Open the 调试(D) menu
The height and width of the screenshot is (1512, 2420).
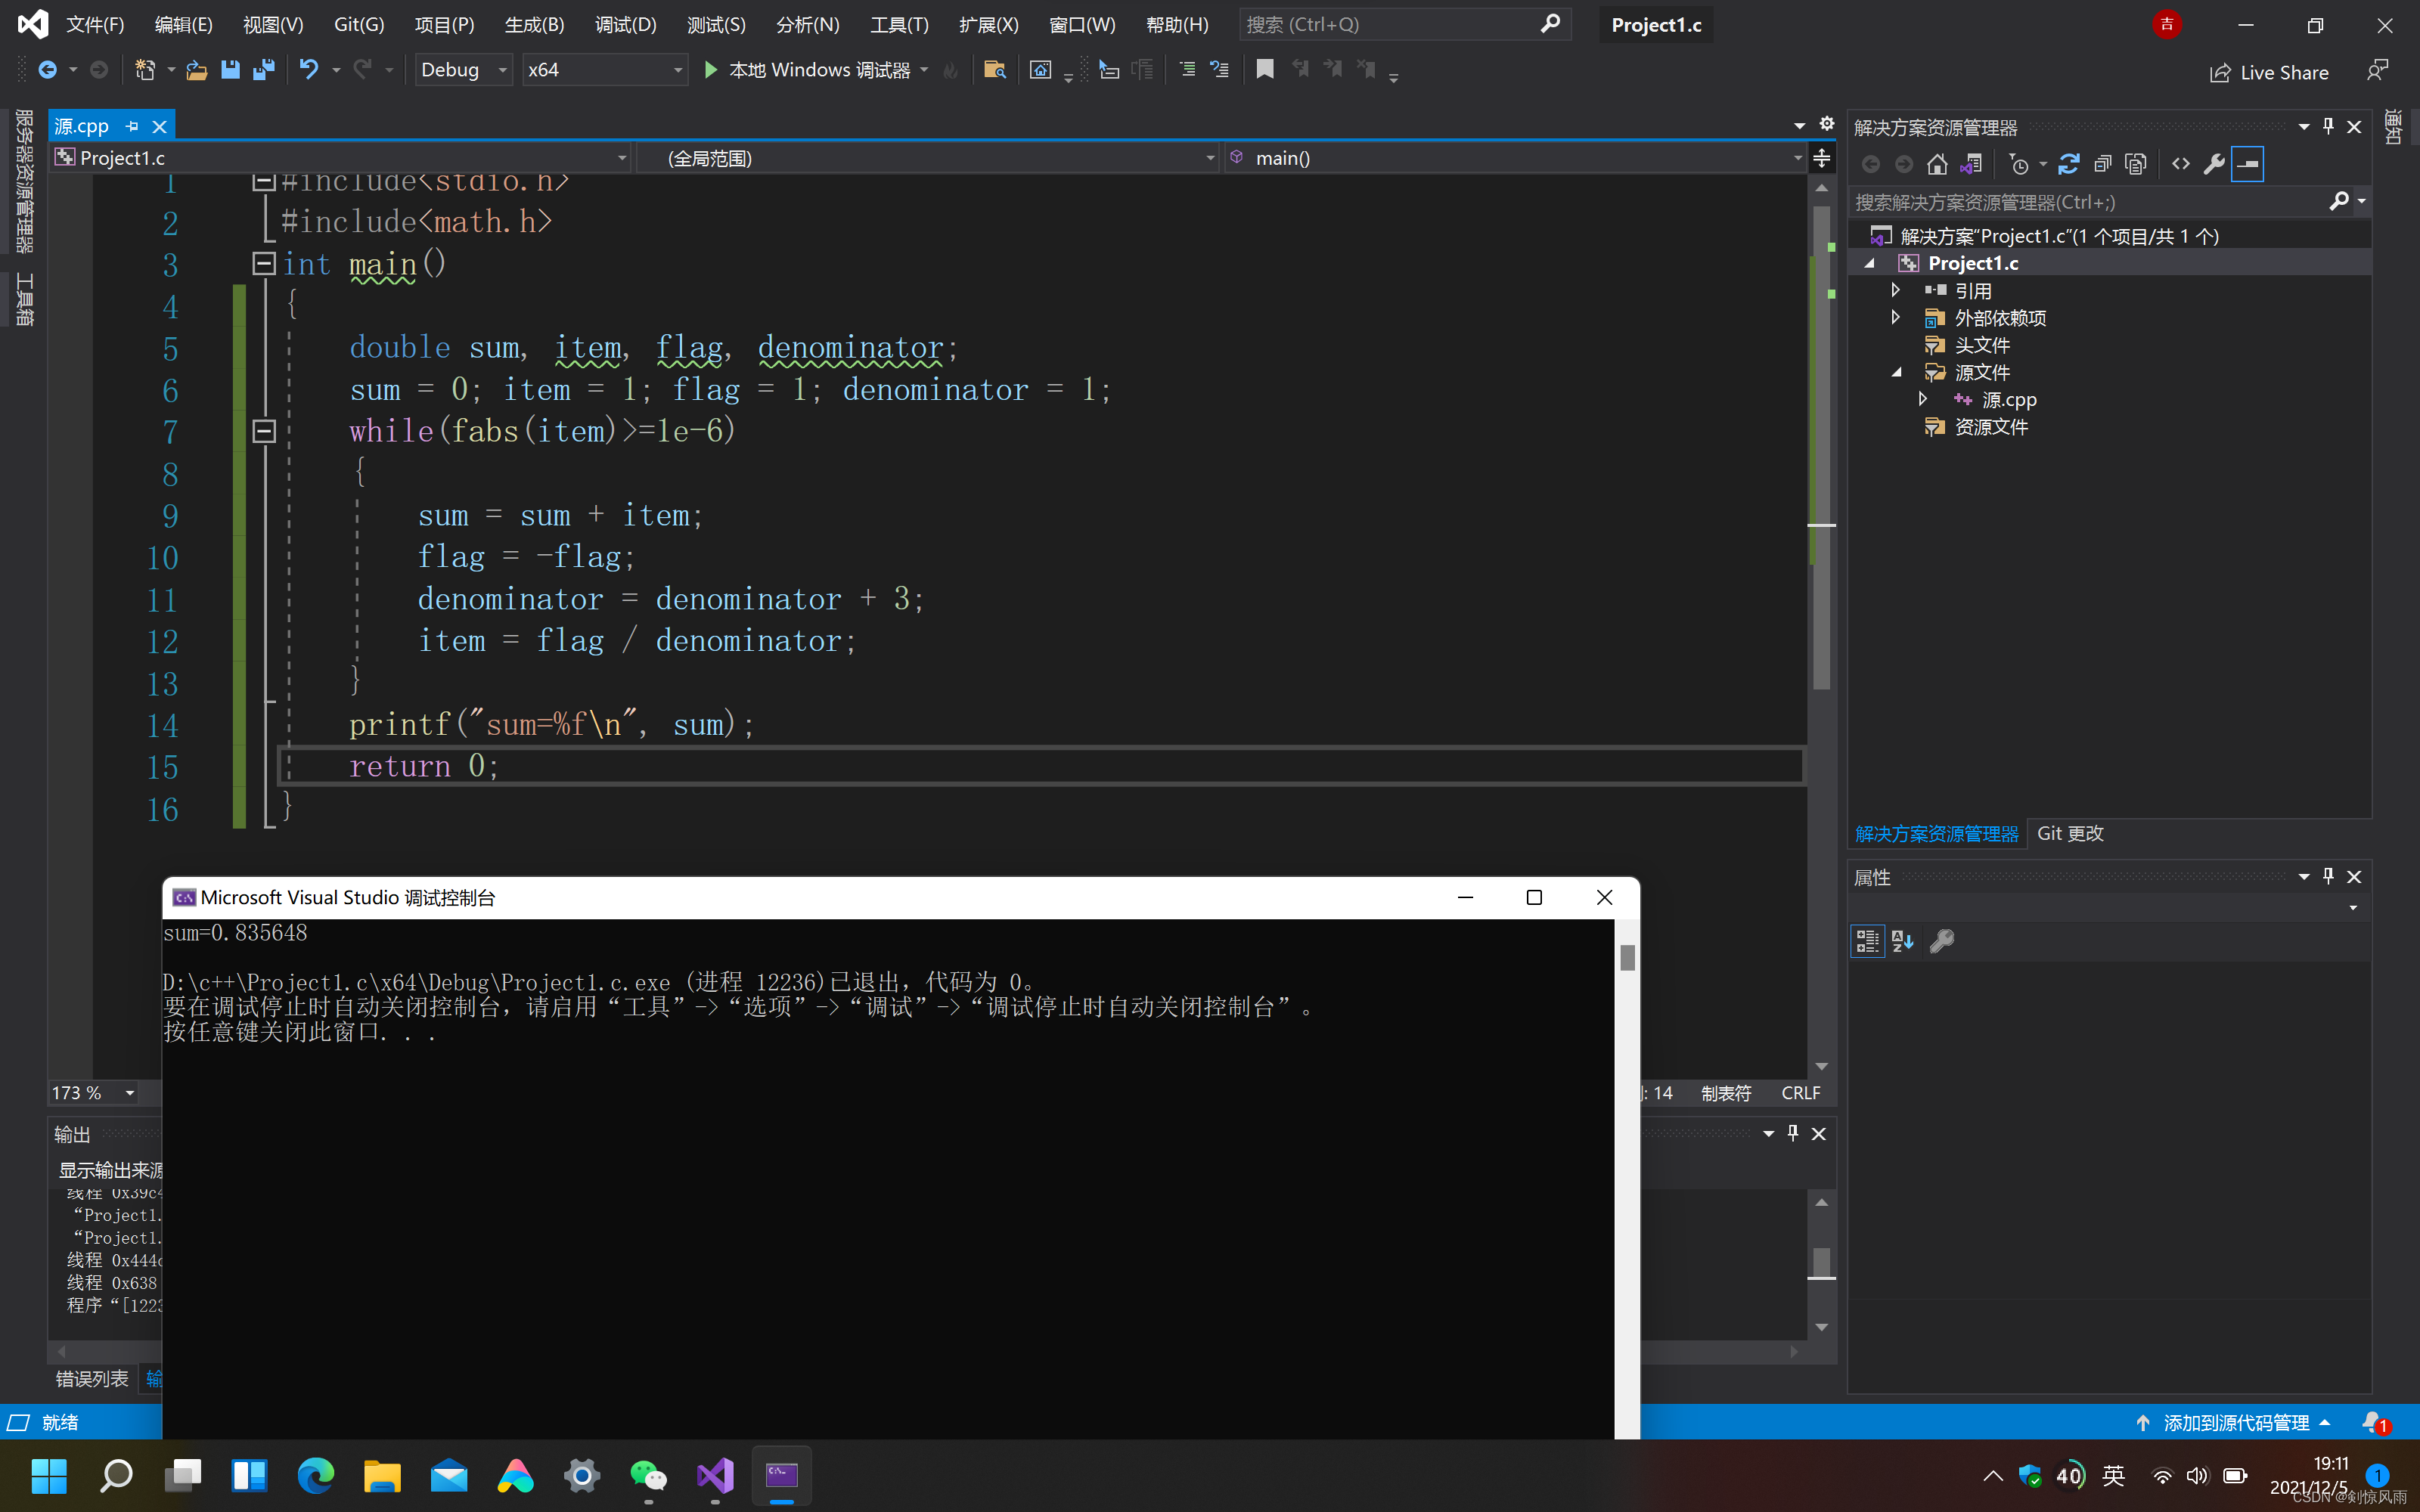(x=625, y=24)
